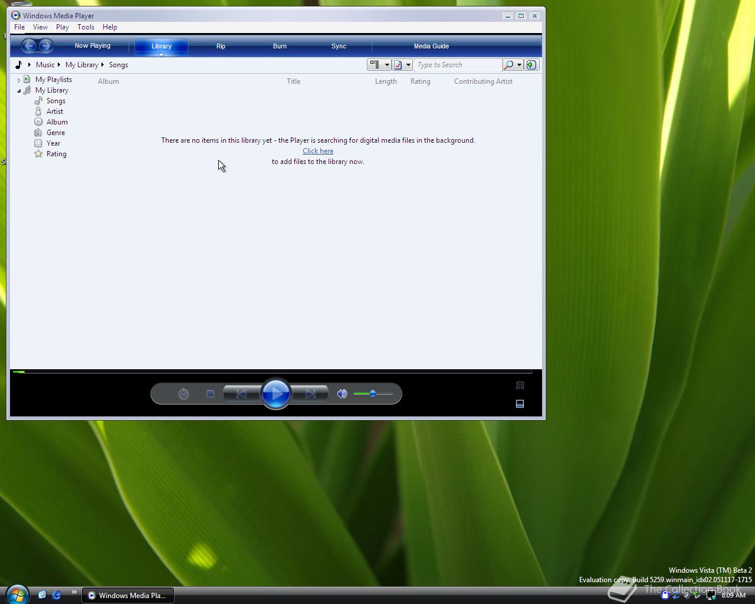Sort by the Title column header
Image resolution: width=755 pixels, height=604 pixels.
pos(294,81)
